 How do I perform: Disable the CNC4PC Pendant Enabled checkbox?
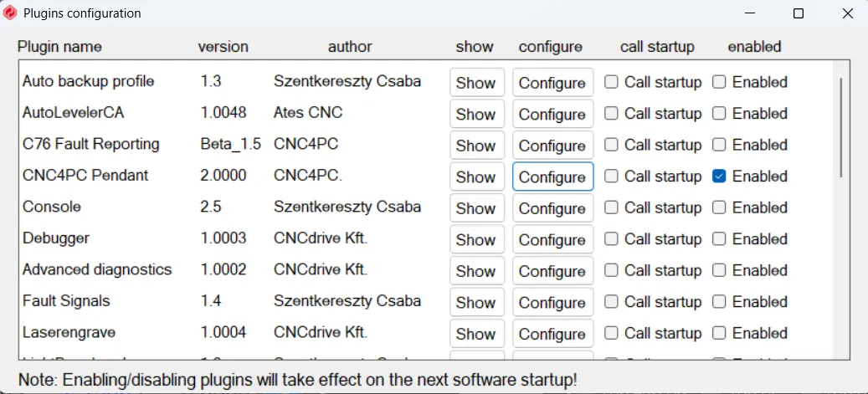click(x=719, y=177)
